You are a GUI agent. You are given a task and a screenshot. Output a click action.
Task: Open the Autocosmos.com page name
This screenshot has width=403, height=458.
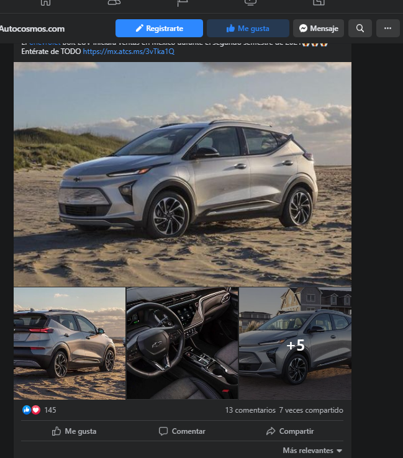pos(32,29)
